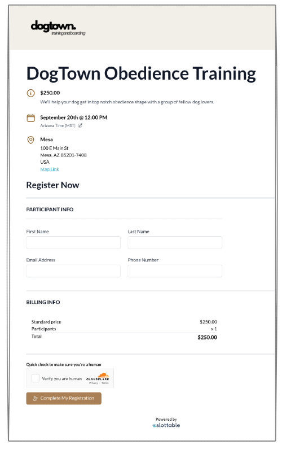
Task: Click the location pin icon beside Mesa
Action: tap(30, 140)
